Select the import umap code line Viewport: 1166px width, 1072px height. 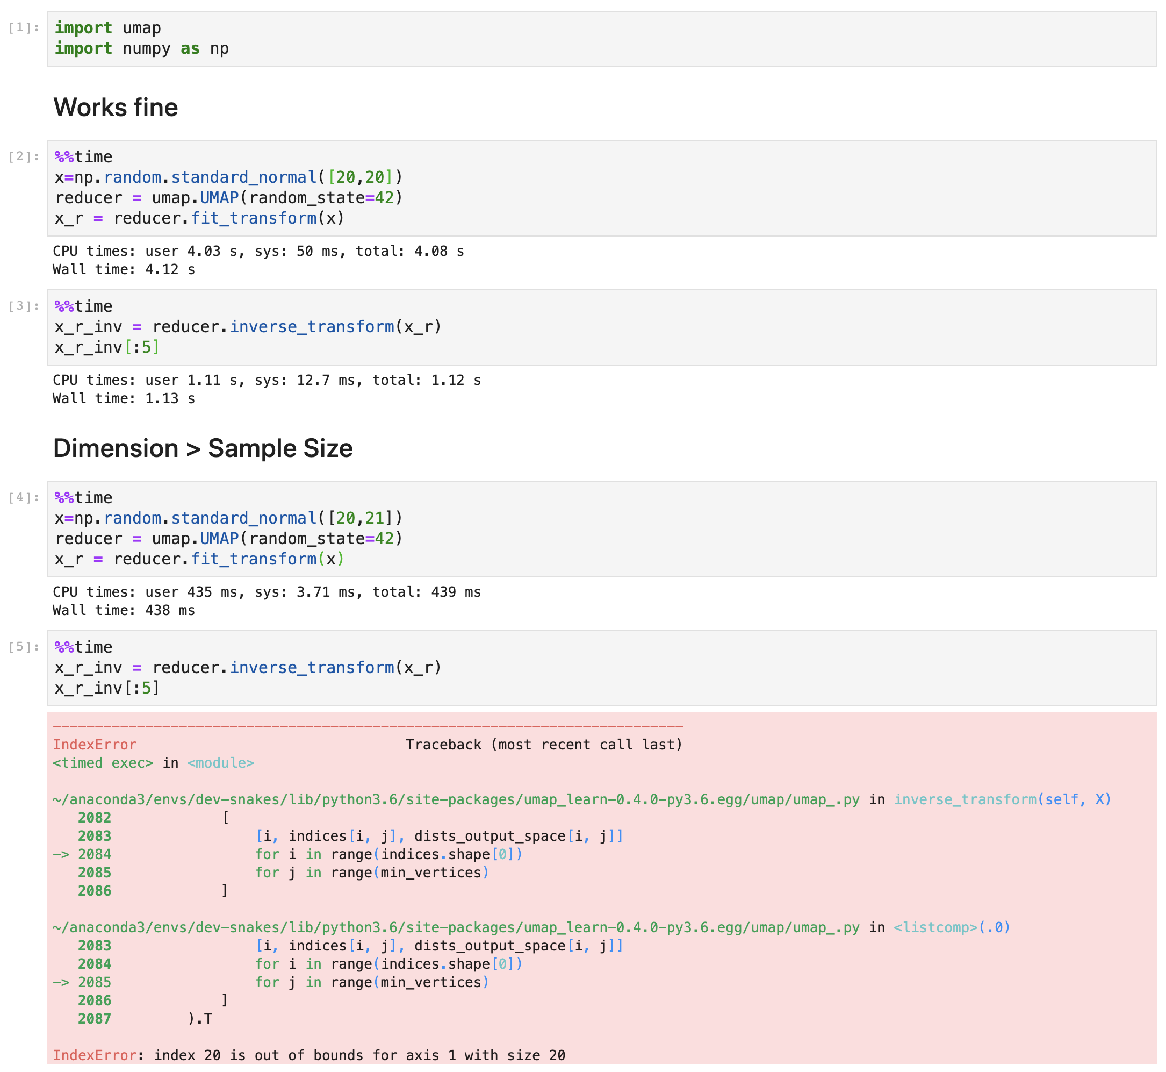[x=108, y=27]
